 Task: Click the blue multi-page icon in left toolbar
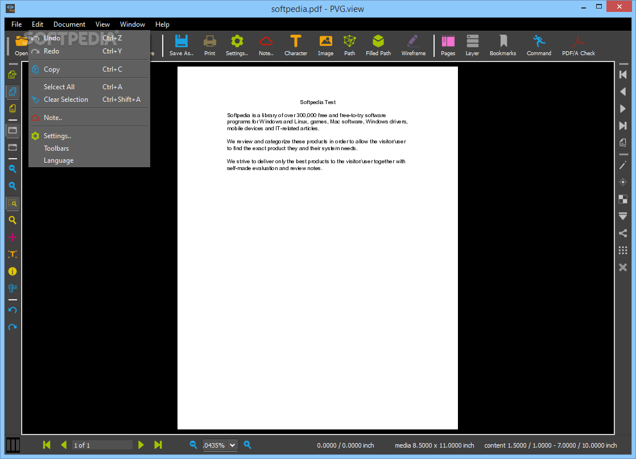click(13, 92)
